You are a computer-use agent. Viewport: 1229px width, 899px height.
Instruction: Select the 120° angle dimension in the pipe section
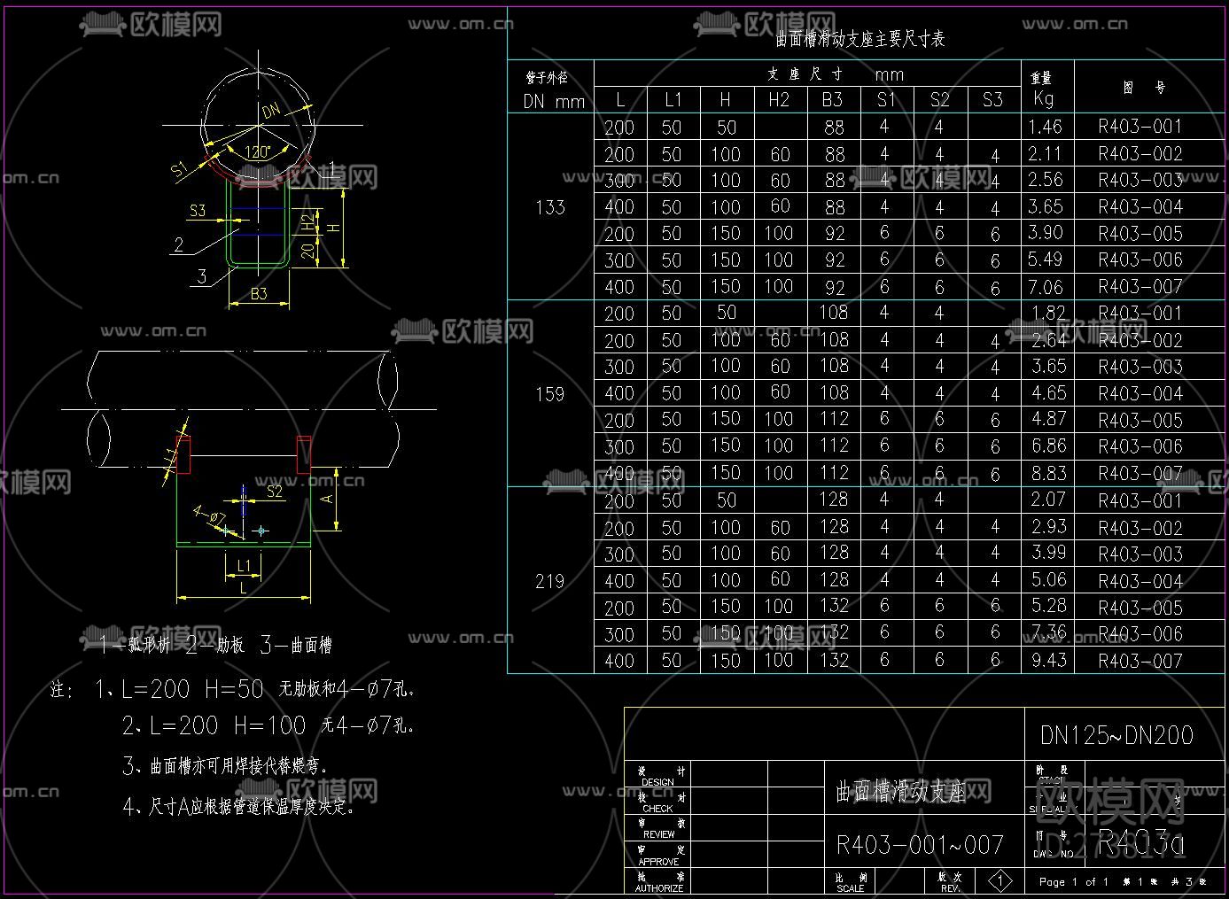[x=257, y=151]
